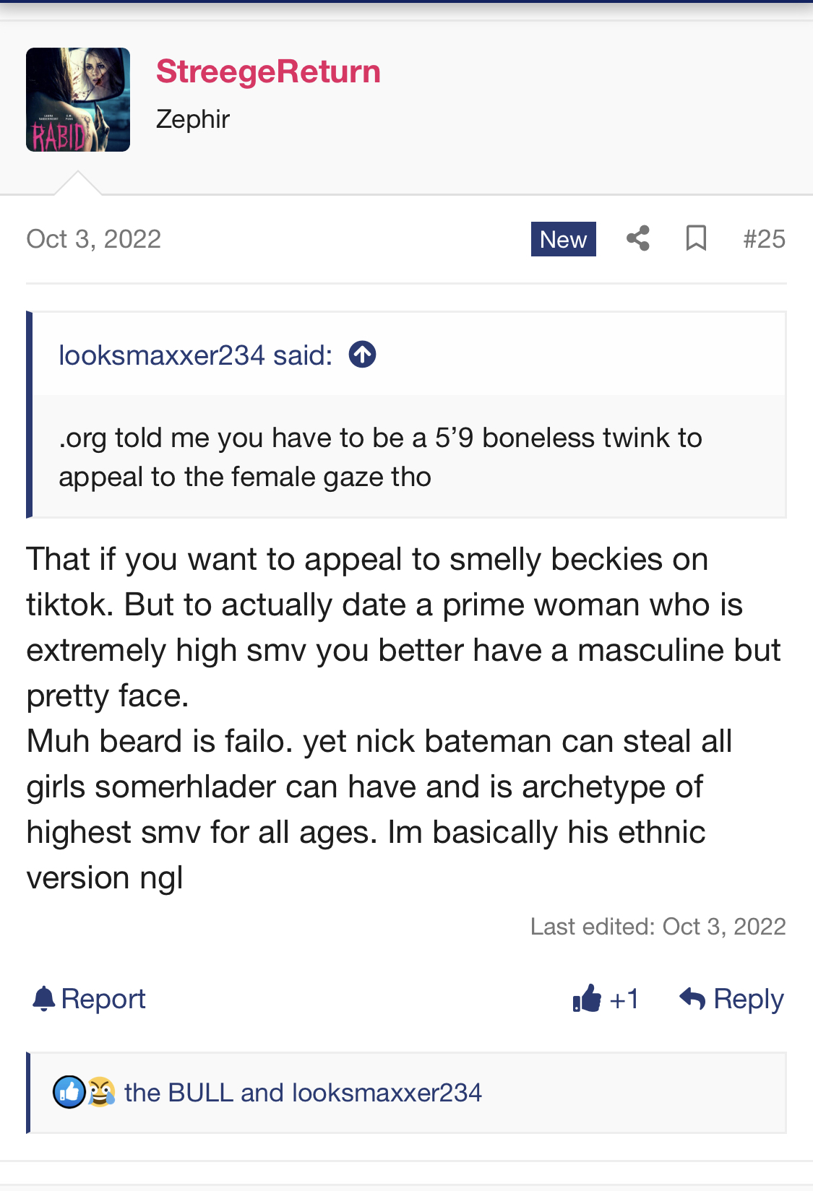Click the New post badge

tap(563, 239)
